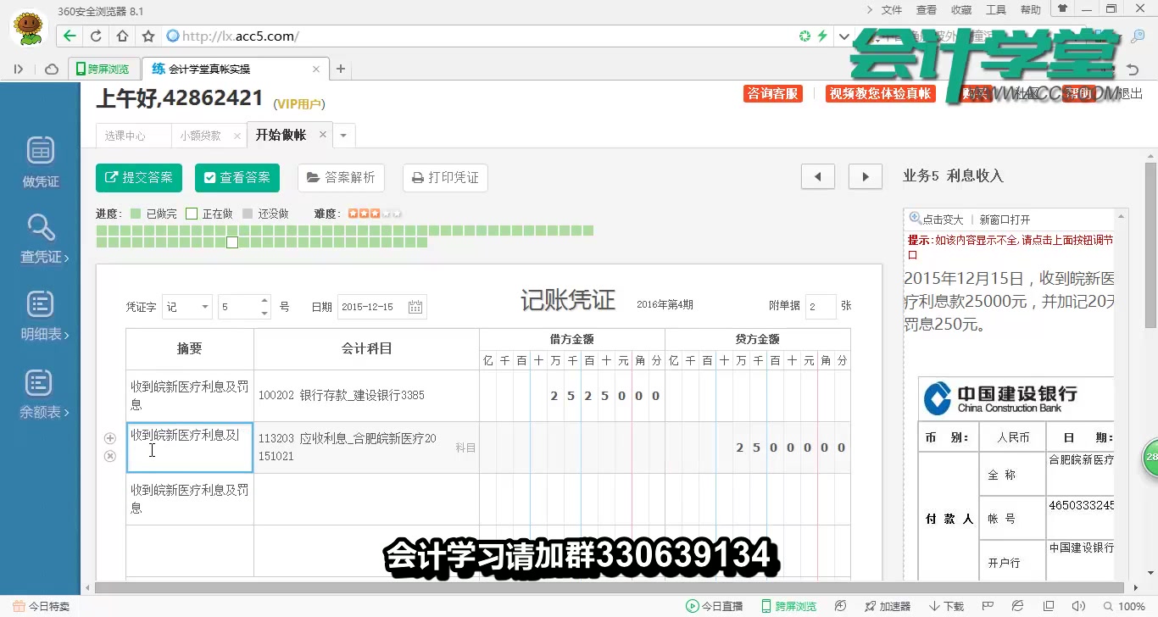The image size is (1158, 617).
Task: Click the plus icon to add voucher row
Action: tap(109, 437)
